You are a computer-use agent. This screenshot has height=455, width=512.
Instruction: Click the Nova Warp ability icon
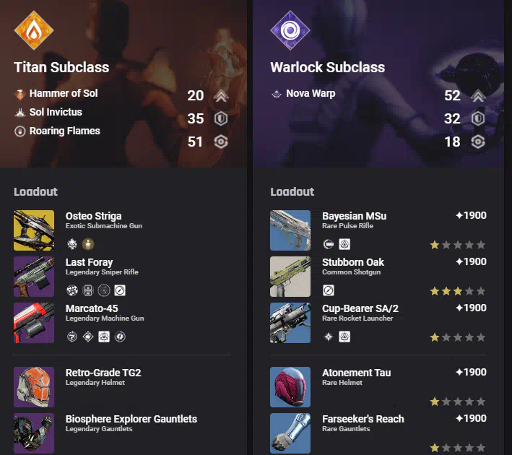277,94
